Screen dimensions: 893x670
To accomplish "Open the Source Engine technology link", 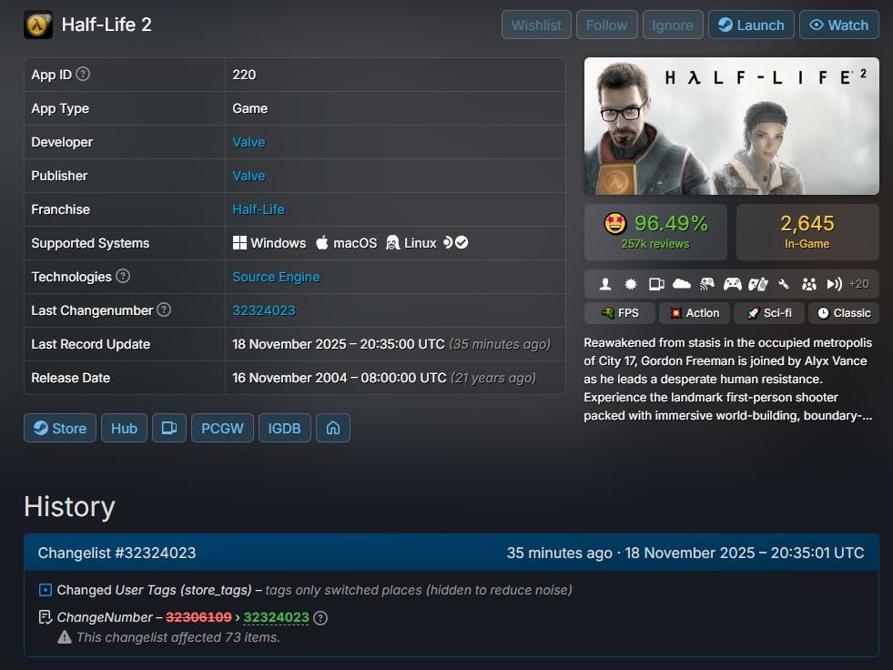I will (276, 277).
